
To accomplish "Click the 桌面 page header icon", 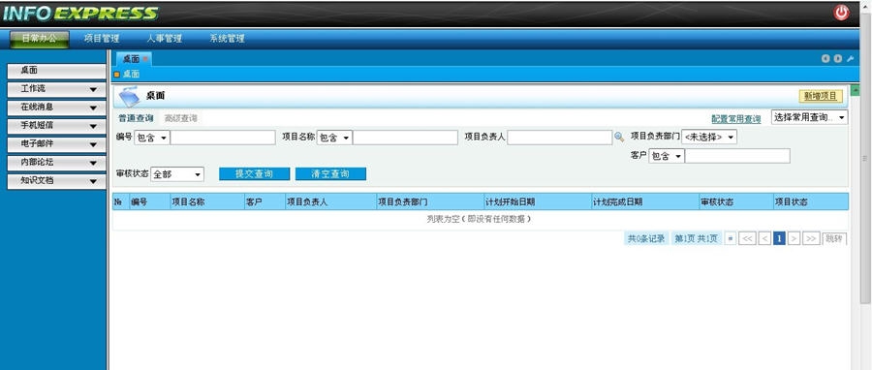I will coord(129,96).
